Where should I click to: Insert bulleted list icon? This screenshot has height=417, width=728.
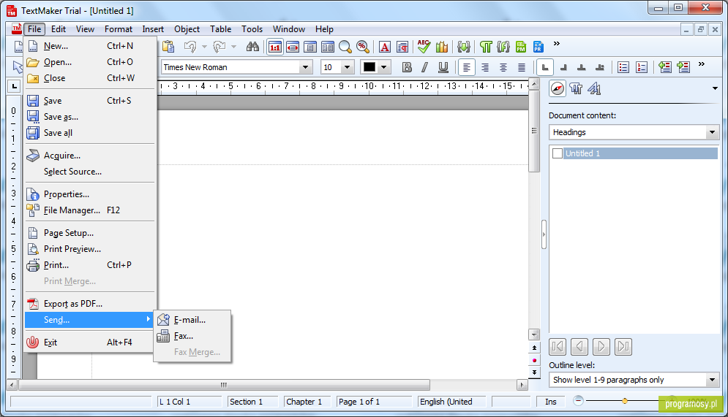[623, 68]
